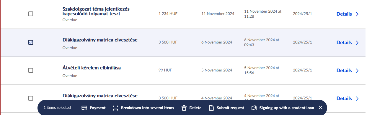Dismiss the selection action bar
Viewport: 372px width, 115px height.
[x=320, y=108]
